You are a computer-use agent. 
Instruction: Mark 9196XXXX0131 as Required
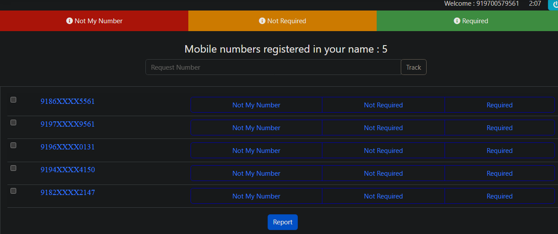click(499, 151)
